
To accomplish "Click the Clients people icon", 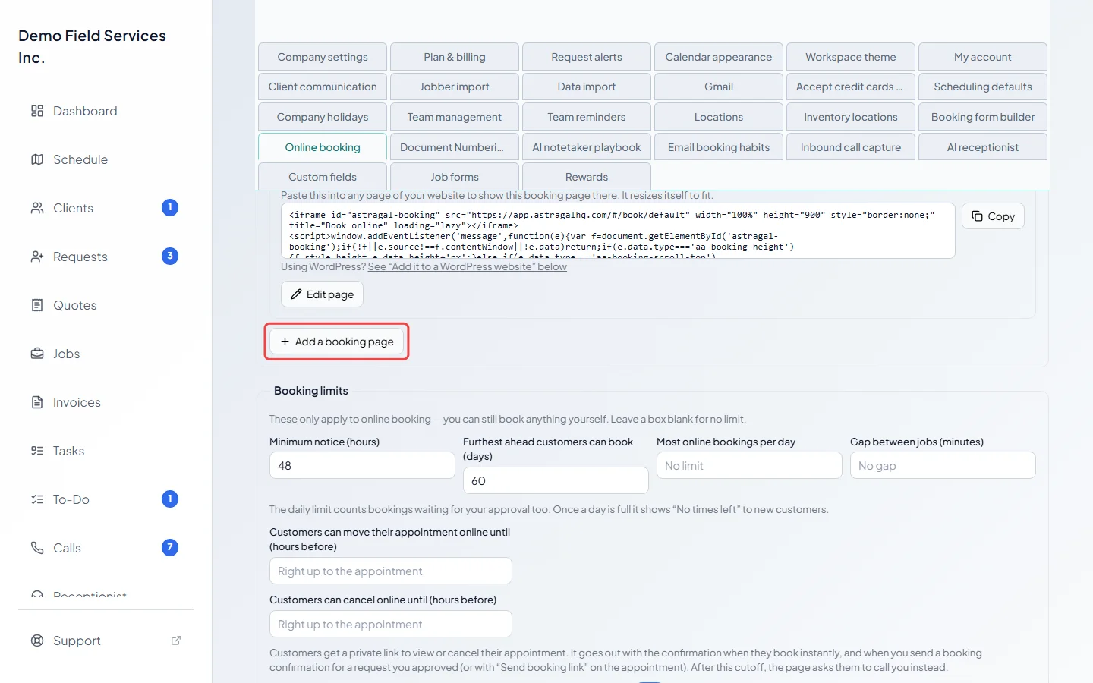I will click(37, 208).
